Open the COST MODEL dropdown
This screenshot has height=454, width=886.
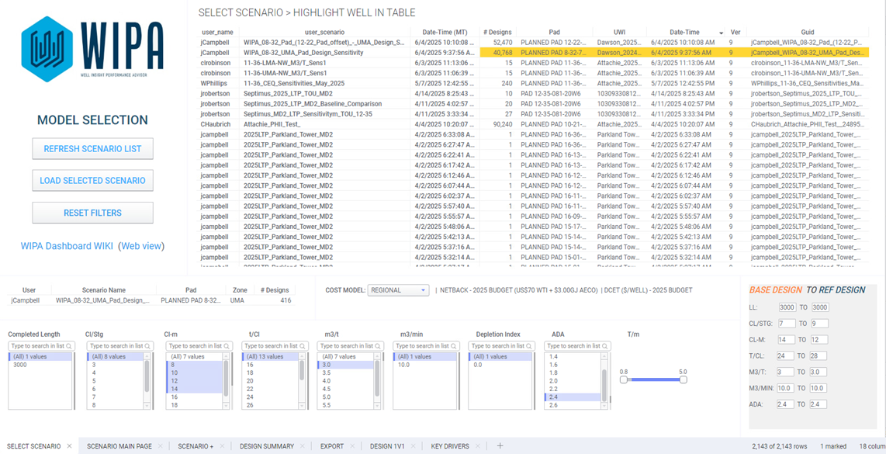tap(398, 290)
